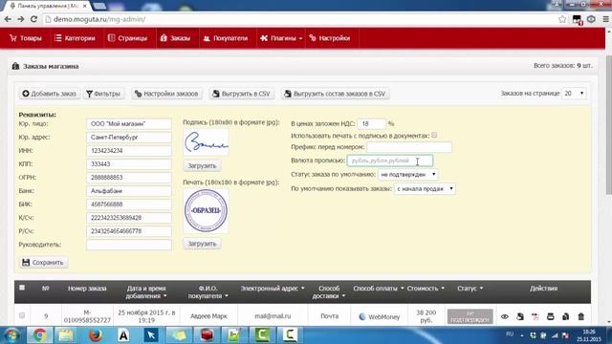Open the Категории menu item

click(x=75, y=38)
